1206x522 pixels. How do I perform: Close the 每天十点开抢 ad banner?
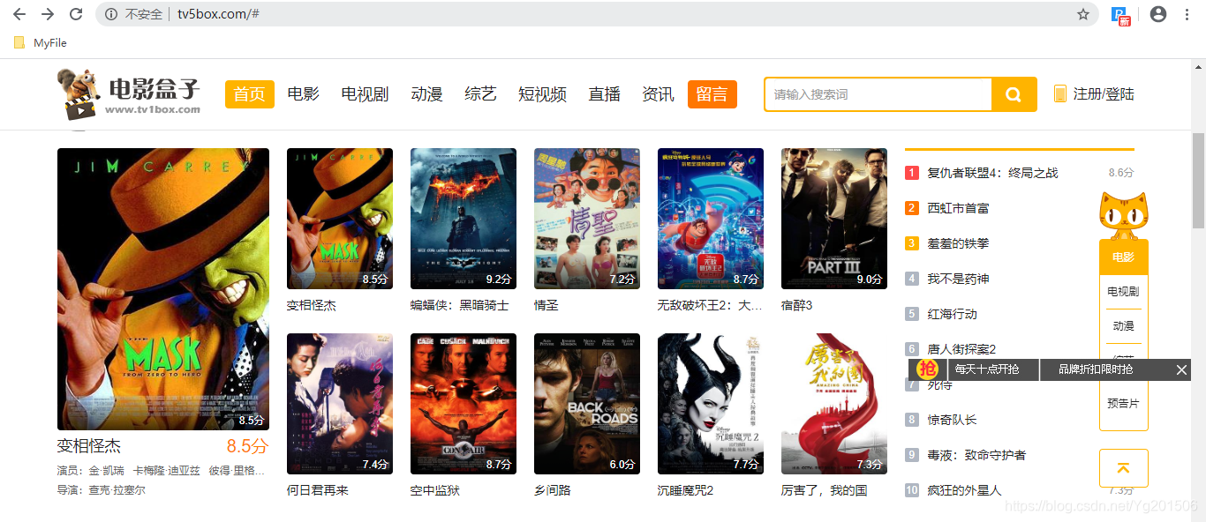coord(1181,369)
